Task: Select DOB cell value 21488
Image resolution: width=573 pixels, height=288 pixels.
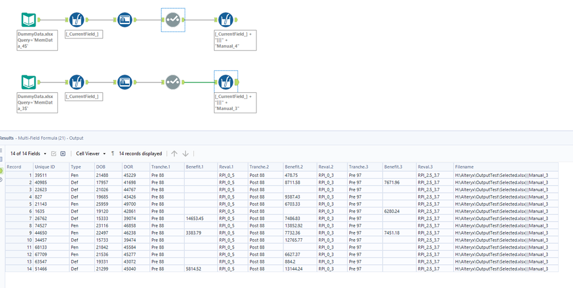Action: tap(108, 175)
